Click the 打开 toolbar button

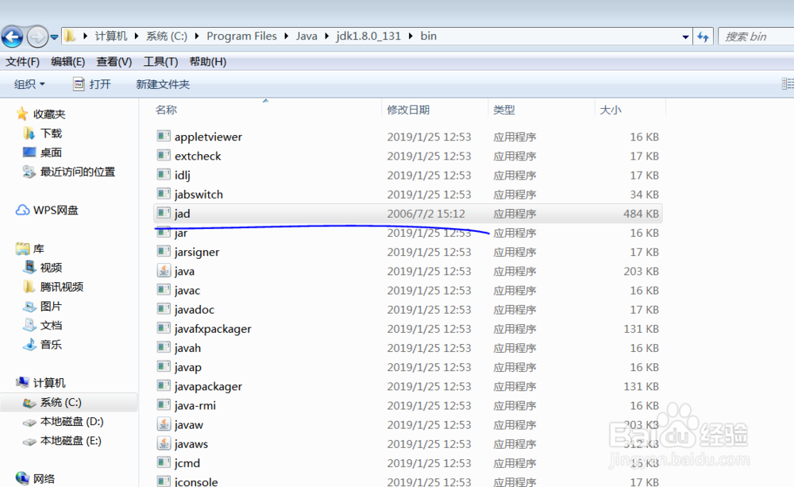pos(91,84)
